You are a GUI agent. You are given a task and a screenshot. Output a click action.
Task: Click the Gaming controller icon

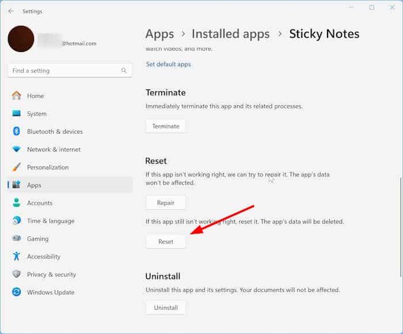tap(17, 238)
